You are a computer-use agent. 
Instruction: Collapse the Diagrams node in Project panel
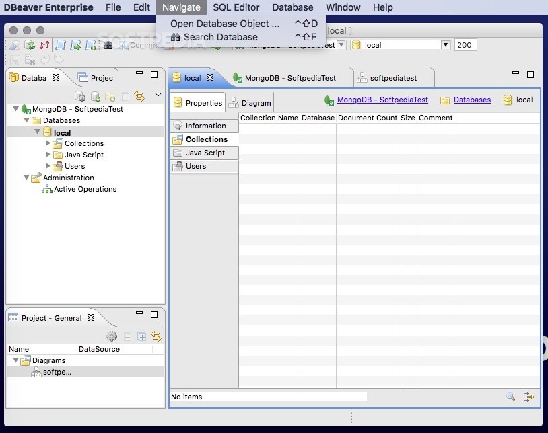(x=15, y=360)
